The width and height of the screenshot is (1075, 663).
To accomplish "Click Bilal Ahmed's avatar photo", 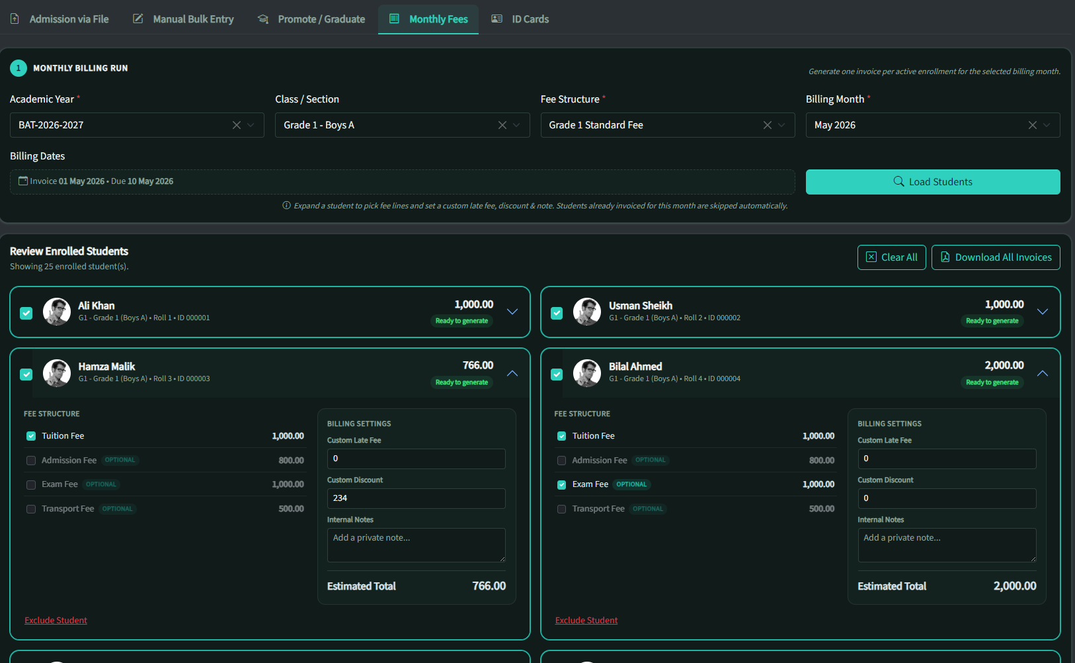I will pos(587,373).
